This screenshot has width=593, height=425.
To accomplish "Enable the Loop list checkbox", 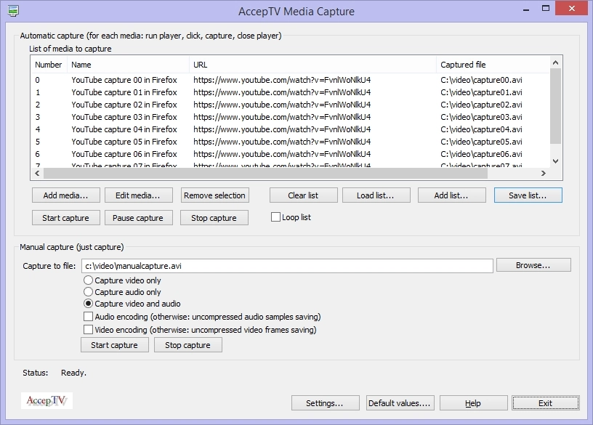I will [275, 217].
